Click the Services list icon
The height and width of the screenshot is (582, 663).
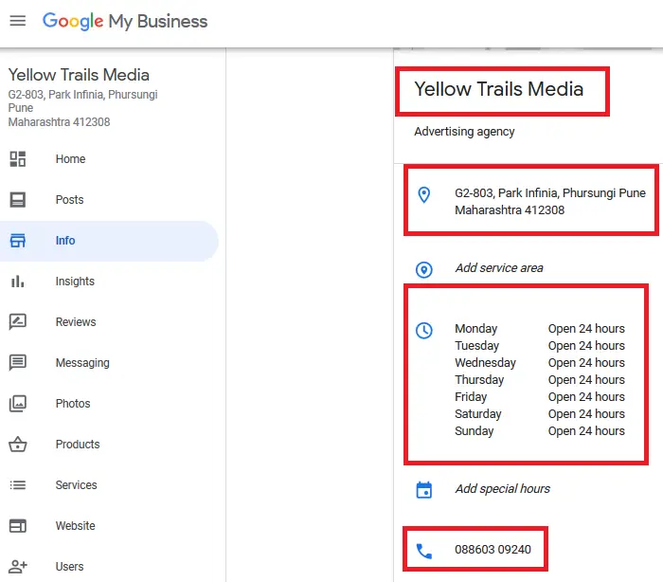pos(18,485)
